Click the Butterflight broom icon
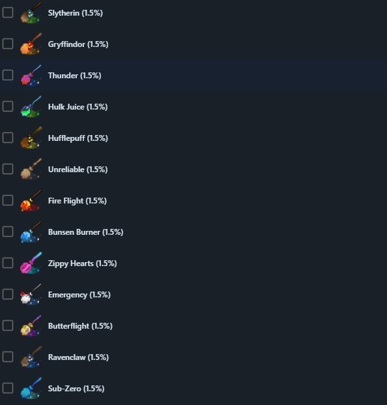Screen dimensions: 387x405 pyautogui.click(x=31, y=325)
